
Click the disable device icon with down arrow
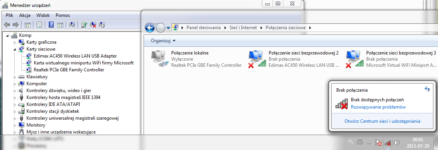click(102, 25)
